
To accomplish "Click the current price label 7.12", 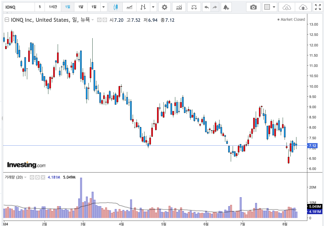I will point(313,146).
